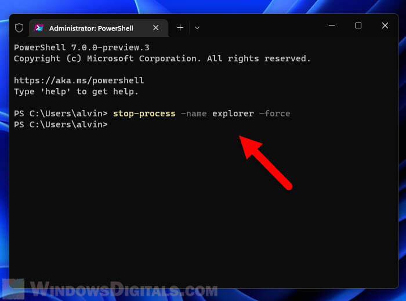Click the empty last PS C:\Users\alvin> prompt

click(x=60, y=125)
